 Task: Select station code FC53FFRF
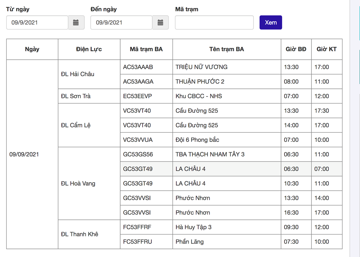(137, 227)
